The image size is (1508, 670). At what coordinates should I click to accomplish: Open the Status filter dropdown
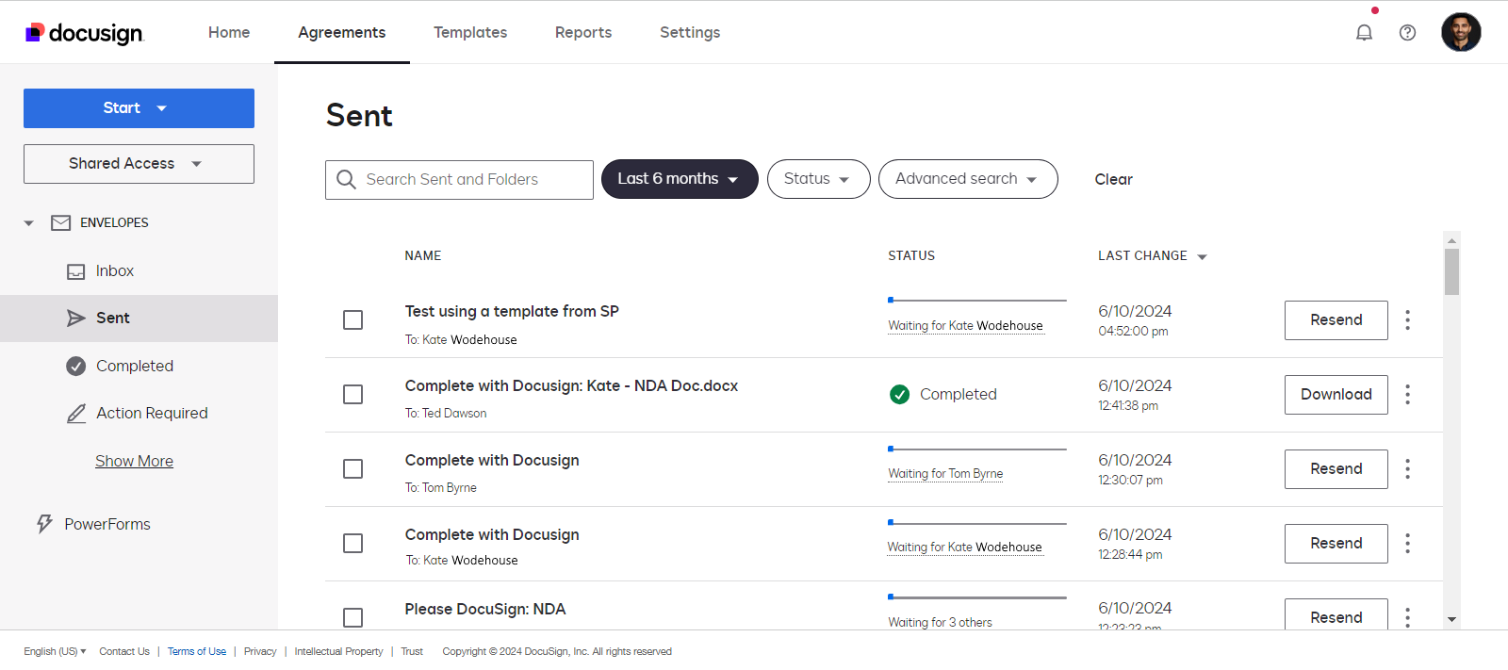tap(817, 179)
